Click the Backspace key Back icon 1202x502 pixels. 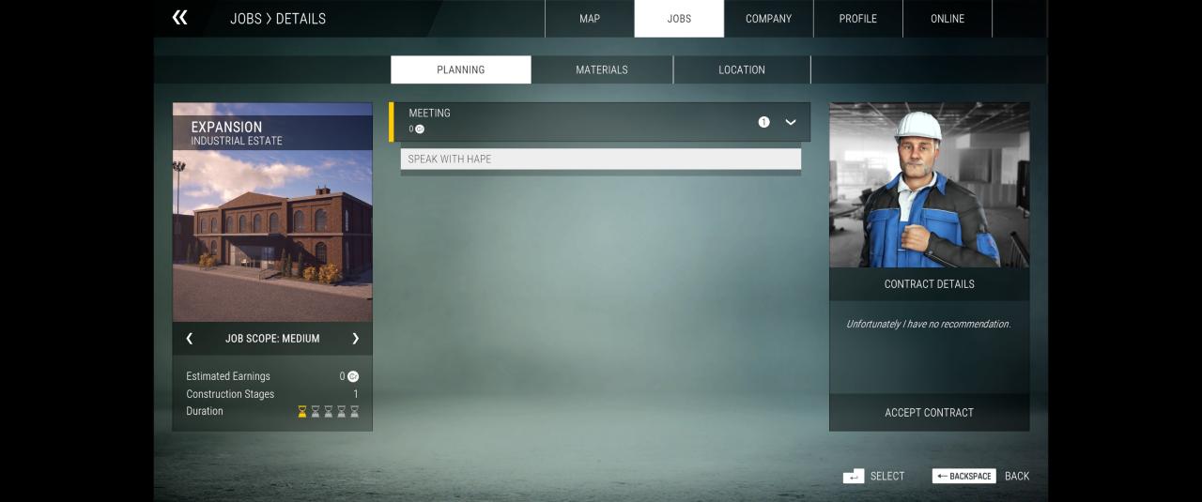click(963, 477)
